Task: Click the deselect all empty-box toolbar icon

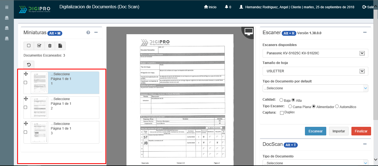Action: coord(29,46)
